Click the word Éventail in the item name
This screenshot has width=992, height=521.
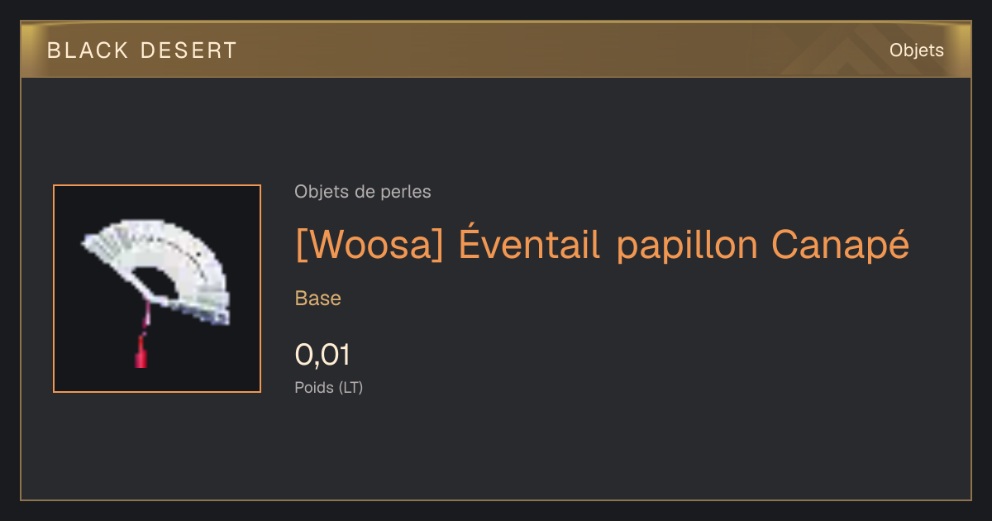[x=528, y=244]
